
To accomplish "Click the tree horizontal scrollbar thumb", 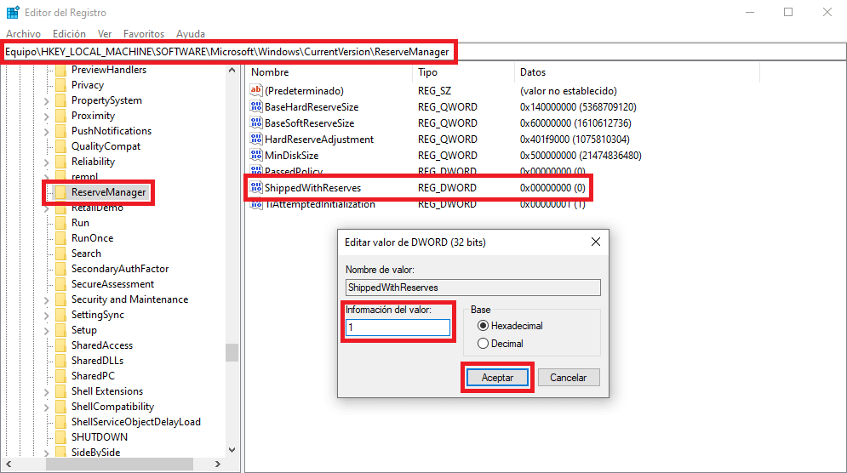I will point(119,464).
